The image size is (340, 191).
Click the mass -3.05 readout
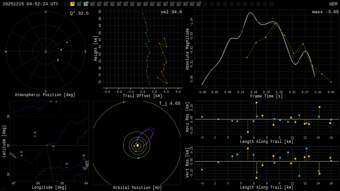[325, 12]
